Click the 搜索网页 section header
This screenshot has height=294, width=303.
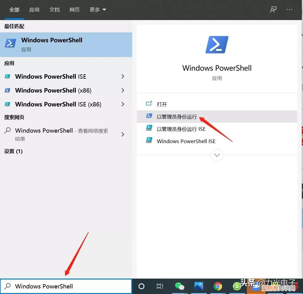point(14,117)
